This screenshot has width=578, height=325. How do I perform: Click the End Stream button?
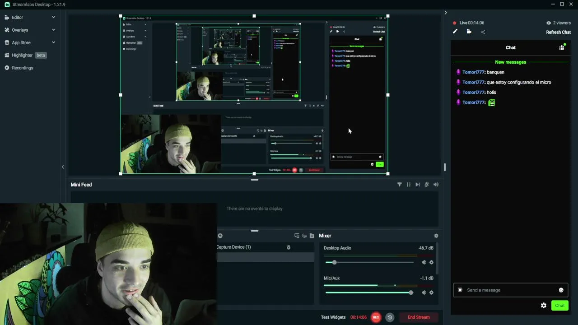[x=419, y=317]
